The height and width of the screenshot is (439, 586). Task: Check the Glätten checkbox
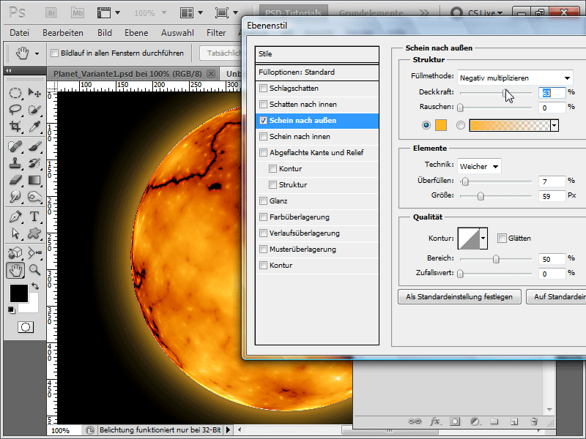[502, 239]
